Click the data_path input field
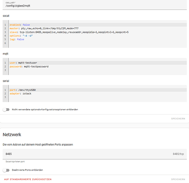The height and width of the screenshot is (183, 189). 94,5
